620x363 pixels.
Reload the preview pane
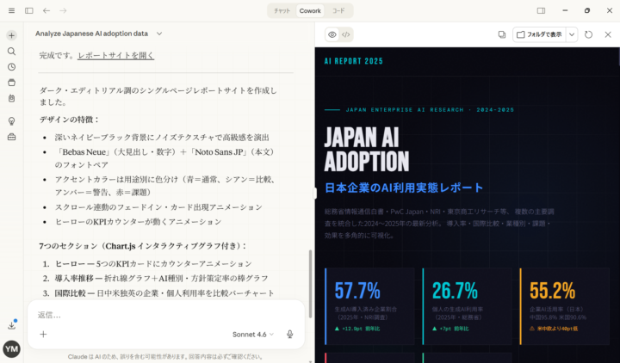pyautogui.click(x=588, y=34)
